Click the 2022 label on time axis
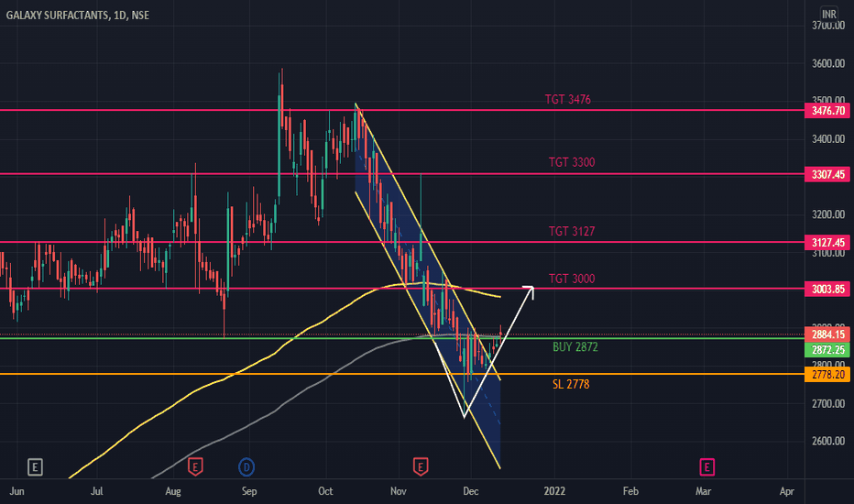The height and width of the screenshot is (504, 854). click(554, 491)
